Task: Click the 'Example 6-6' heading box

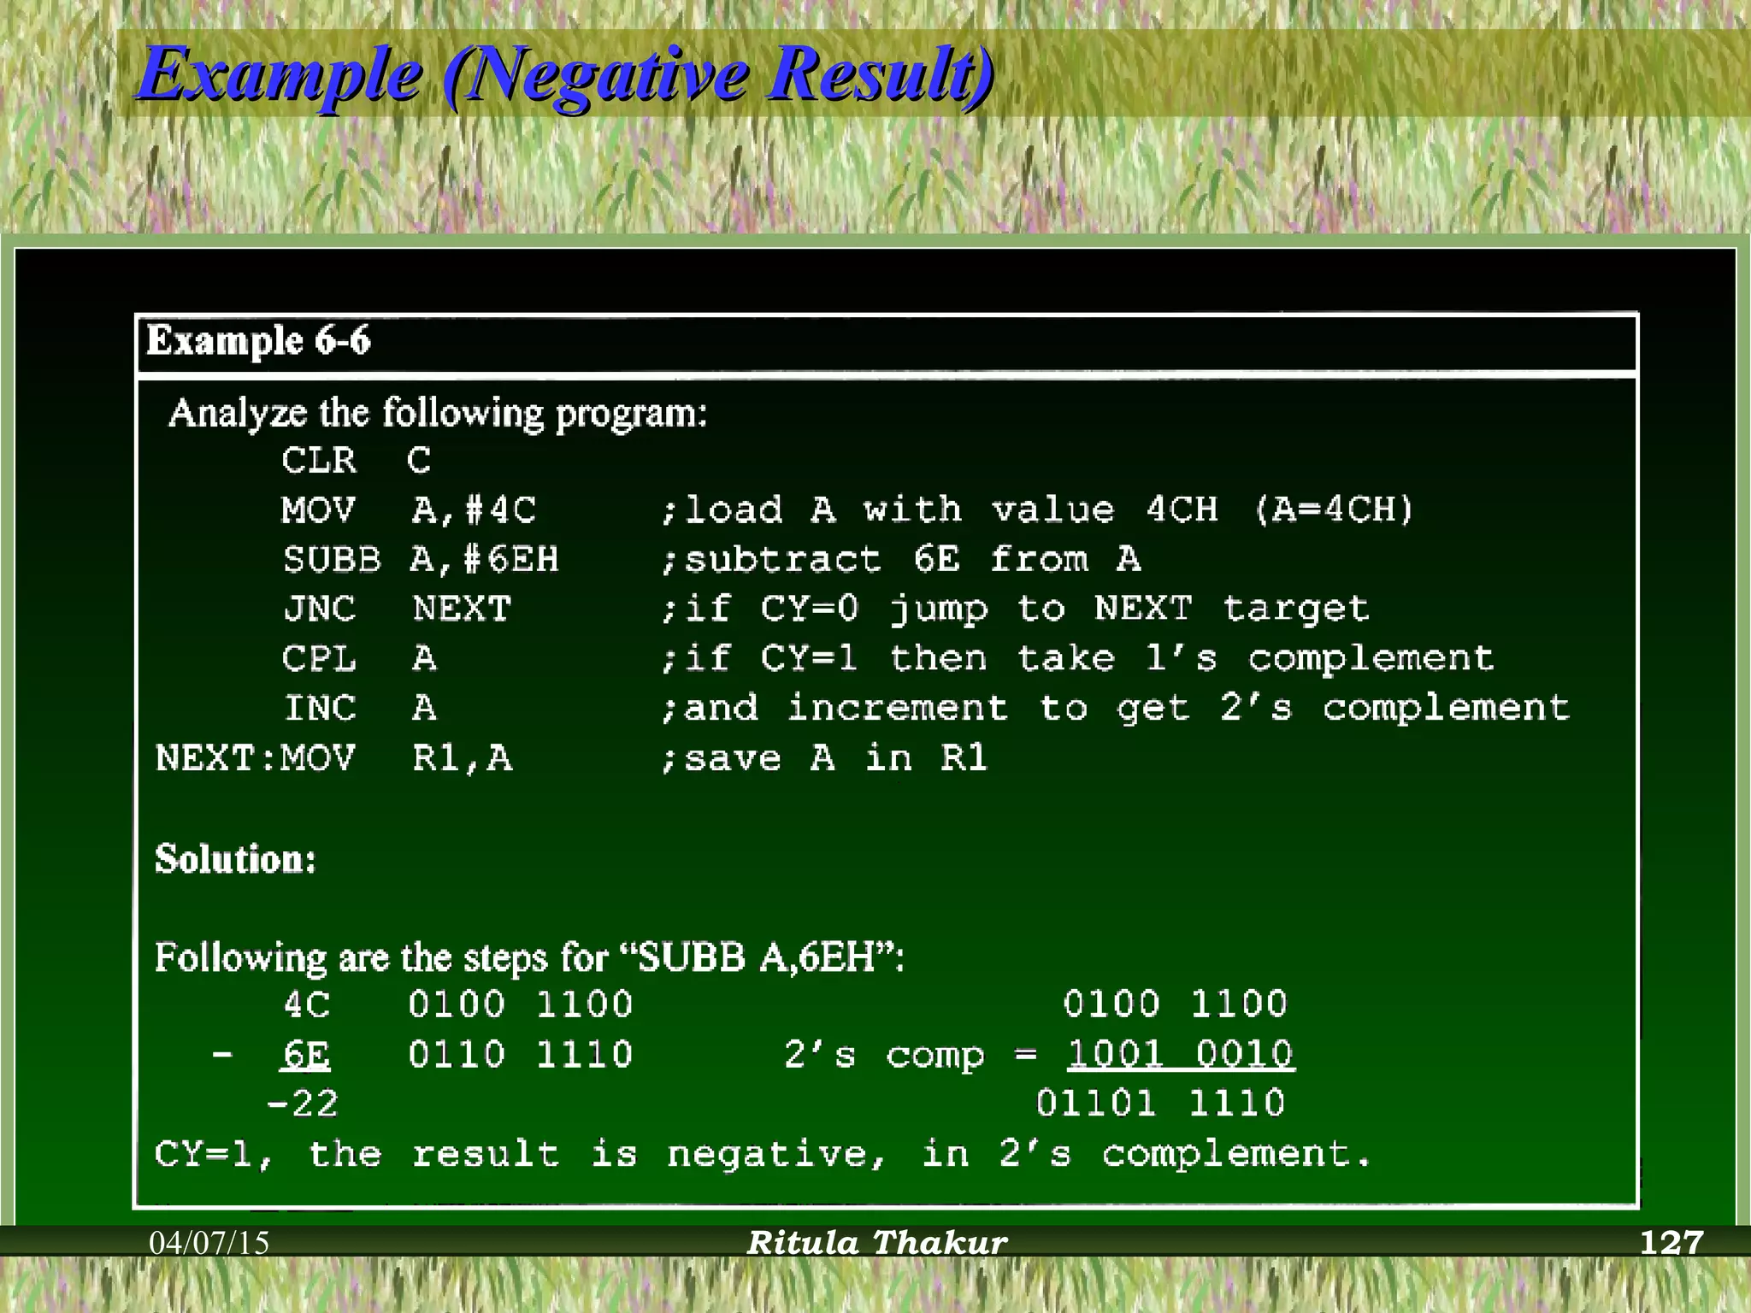Action: [x=258, y=341]
